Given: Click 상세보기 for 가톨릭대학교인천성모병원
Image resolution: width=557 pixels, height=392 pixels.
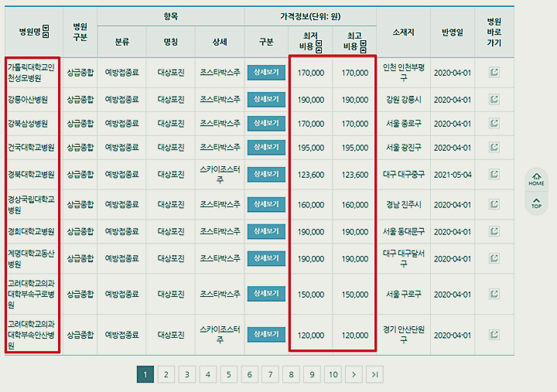Looking at the screenshot, I should (x=266, y=73).
